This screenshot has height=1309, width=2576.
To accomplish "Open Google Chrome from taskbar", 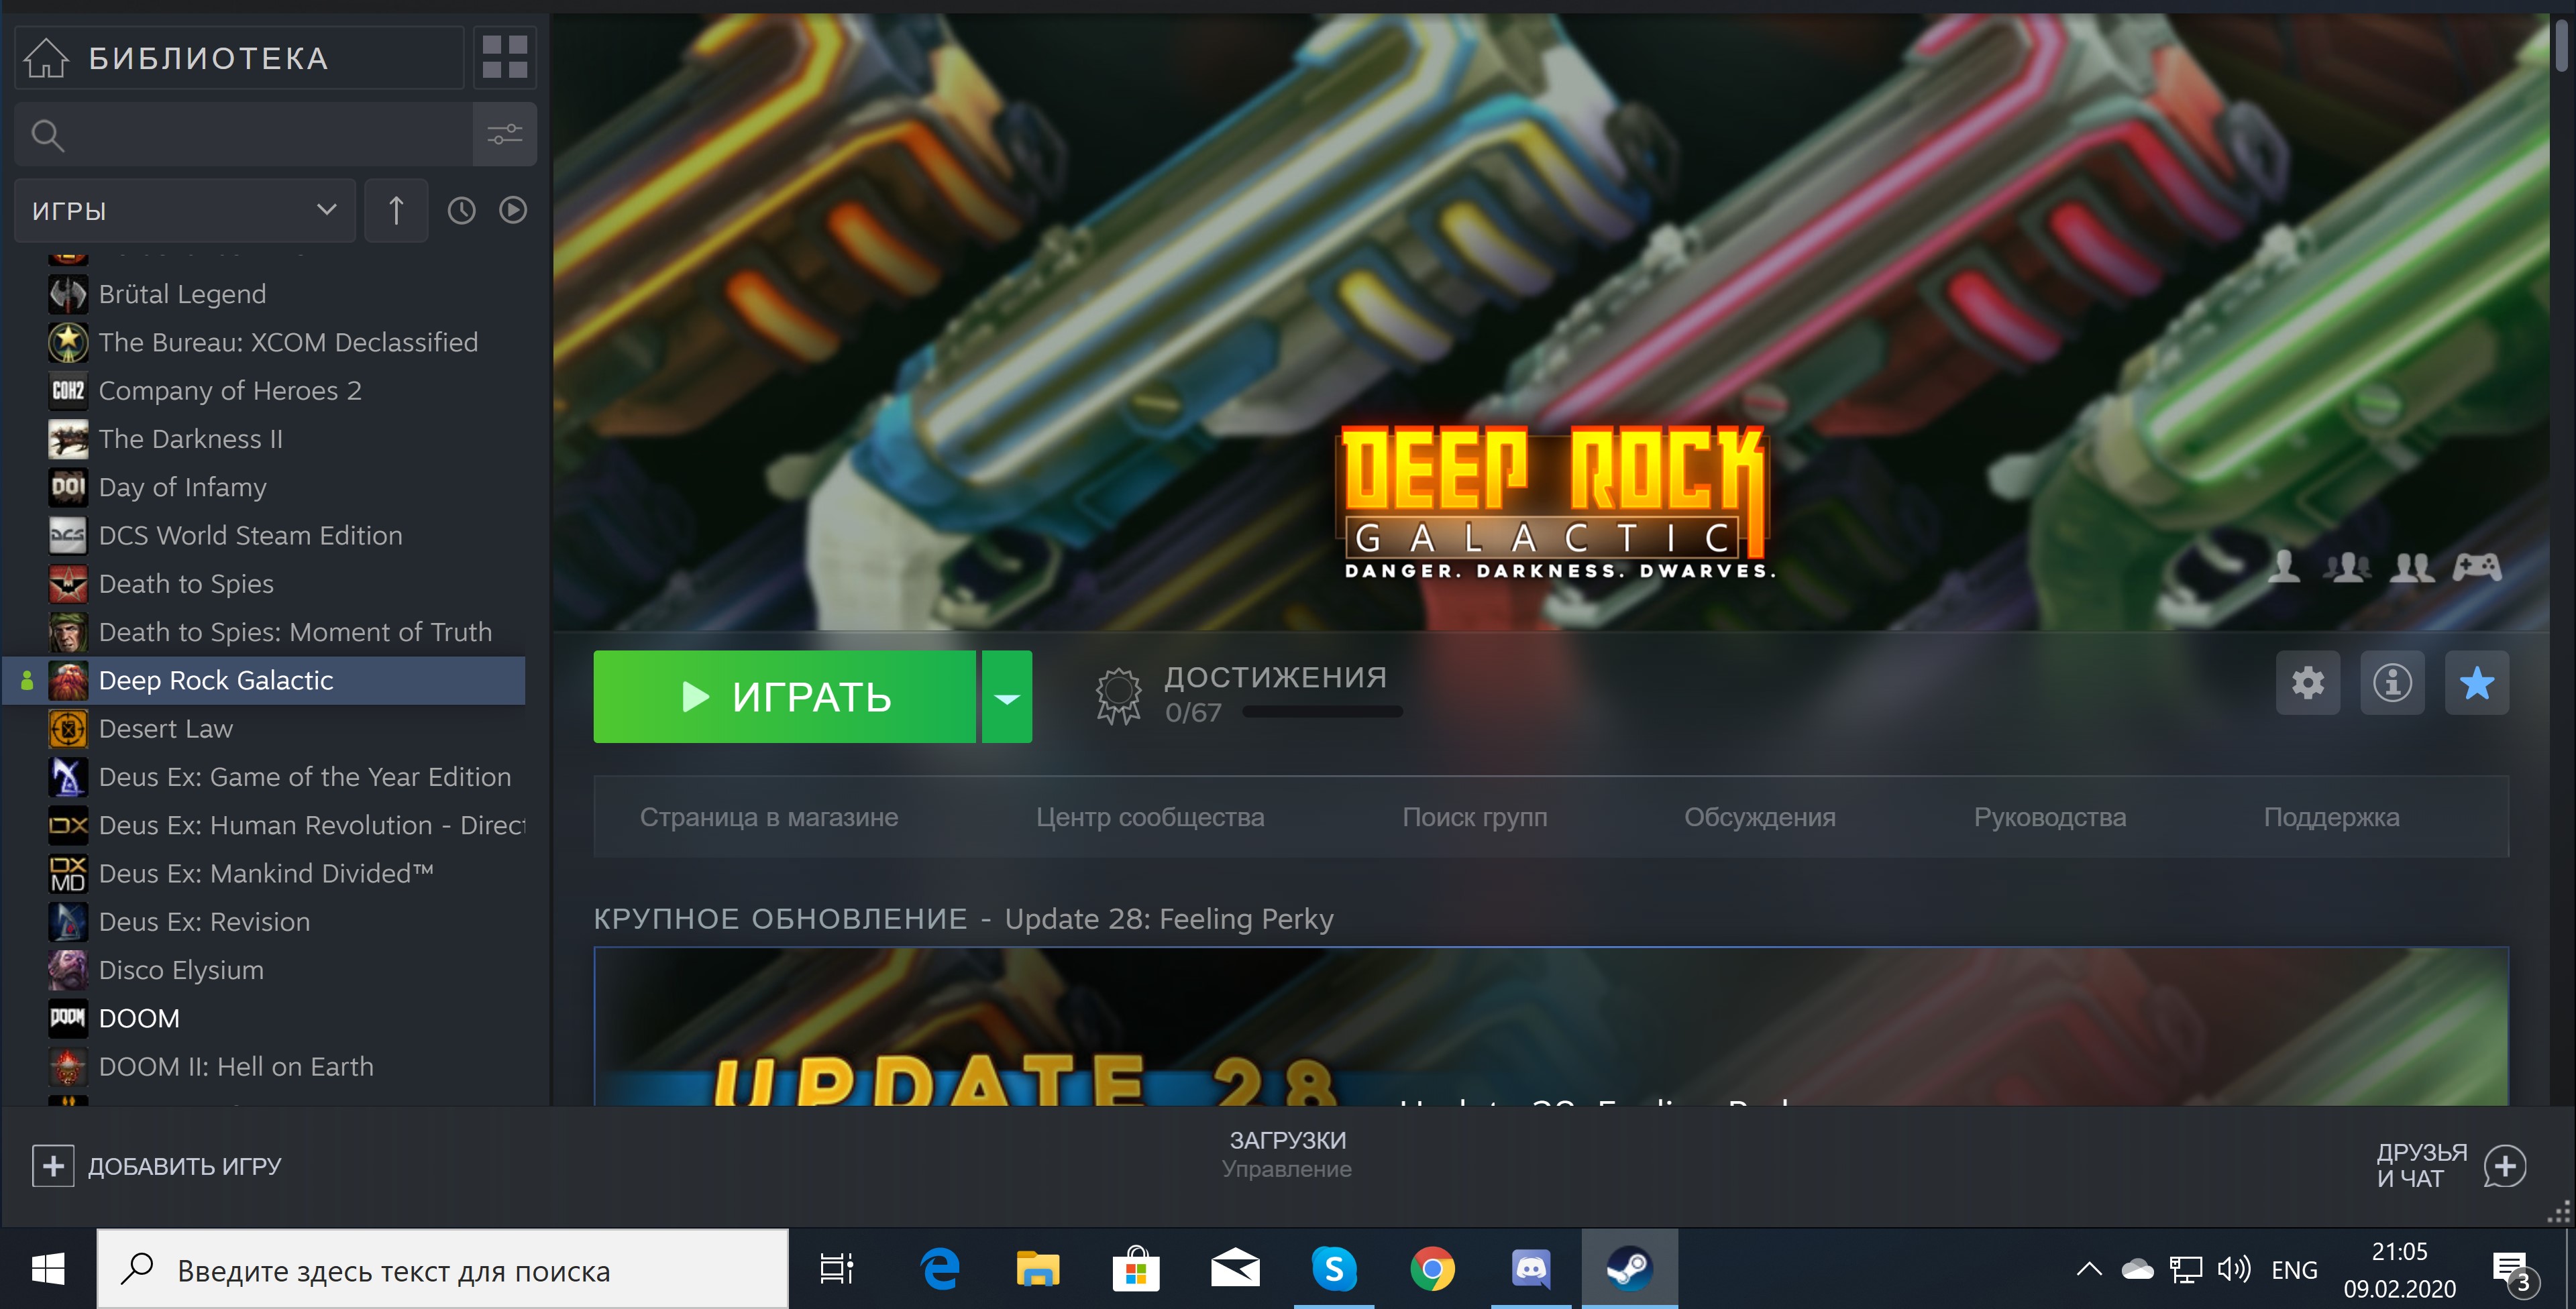I will [1432, 1269].
